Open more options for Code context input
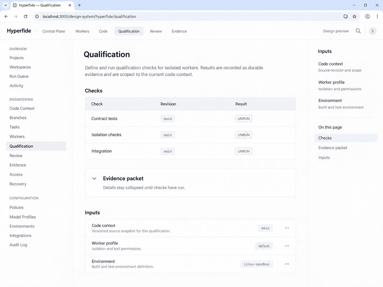This screenshot has width=383, height=287. click(x=287, y=228)
